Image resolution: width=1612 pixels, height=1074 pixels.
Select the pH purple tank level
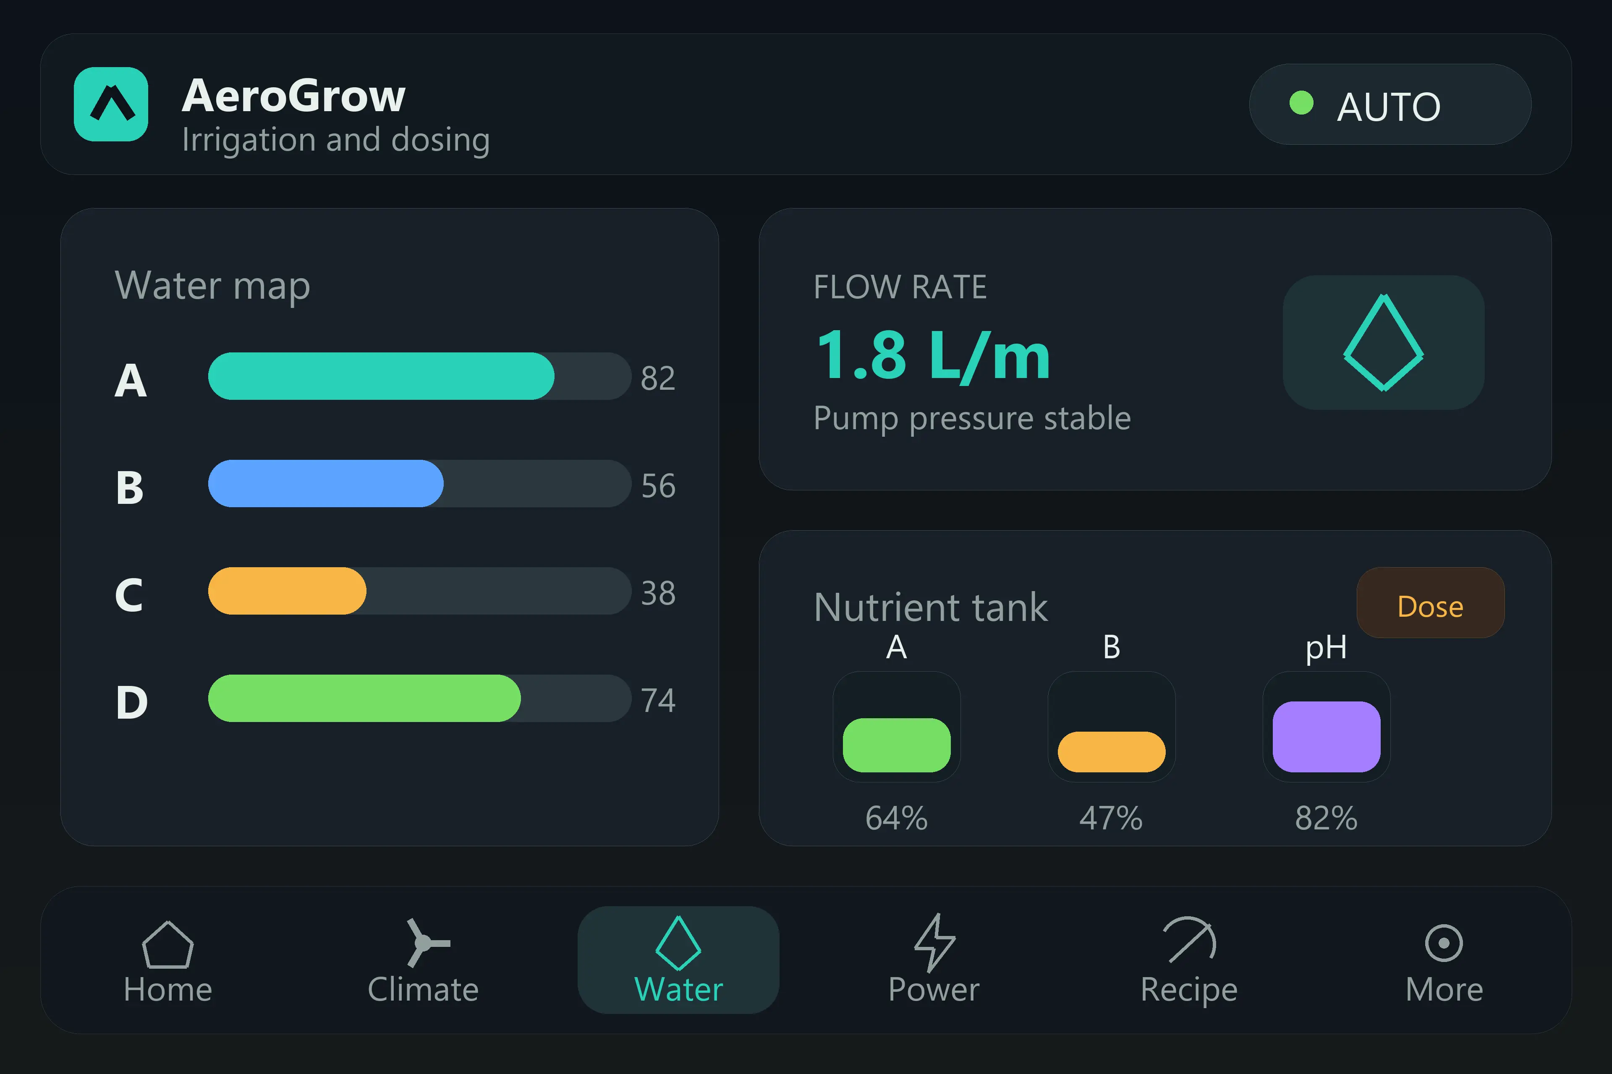point(1326,737)
